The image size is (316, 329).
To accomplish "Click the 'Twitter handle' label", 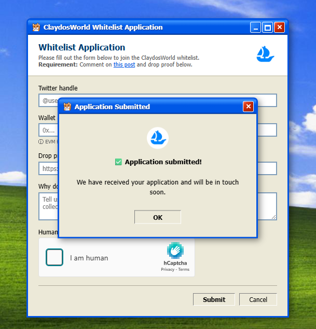I will 58,88.
